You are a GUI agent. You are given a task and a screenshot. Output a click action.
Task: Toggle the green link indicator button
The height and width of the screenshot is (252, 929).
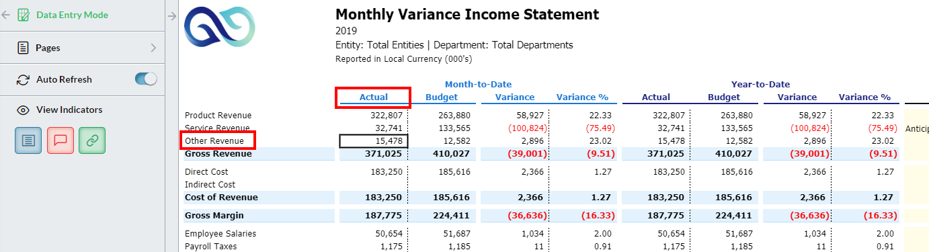coord(92,140)
